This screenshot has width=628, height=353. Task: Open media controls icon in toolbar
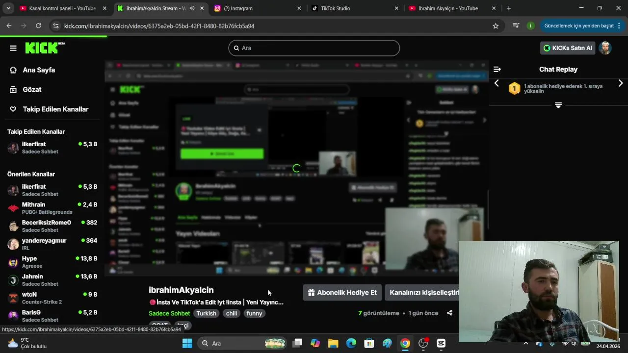tap(516, 26)
